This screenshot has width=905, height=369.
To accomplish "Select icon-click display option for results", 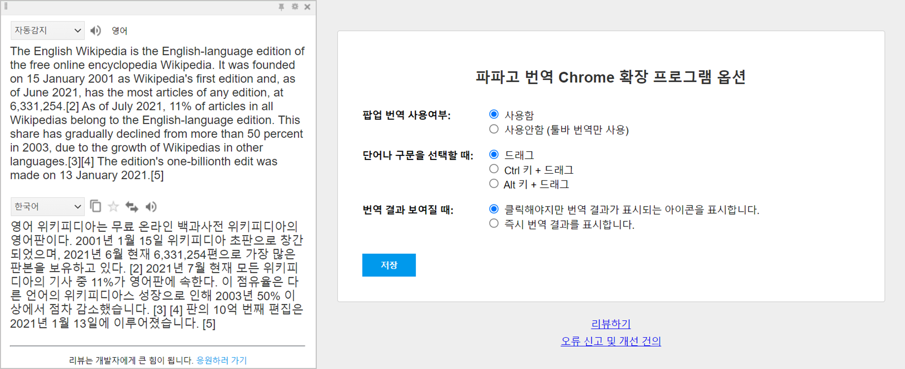I will pyautogui.click(x=494, y=209).
